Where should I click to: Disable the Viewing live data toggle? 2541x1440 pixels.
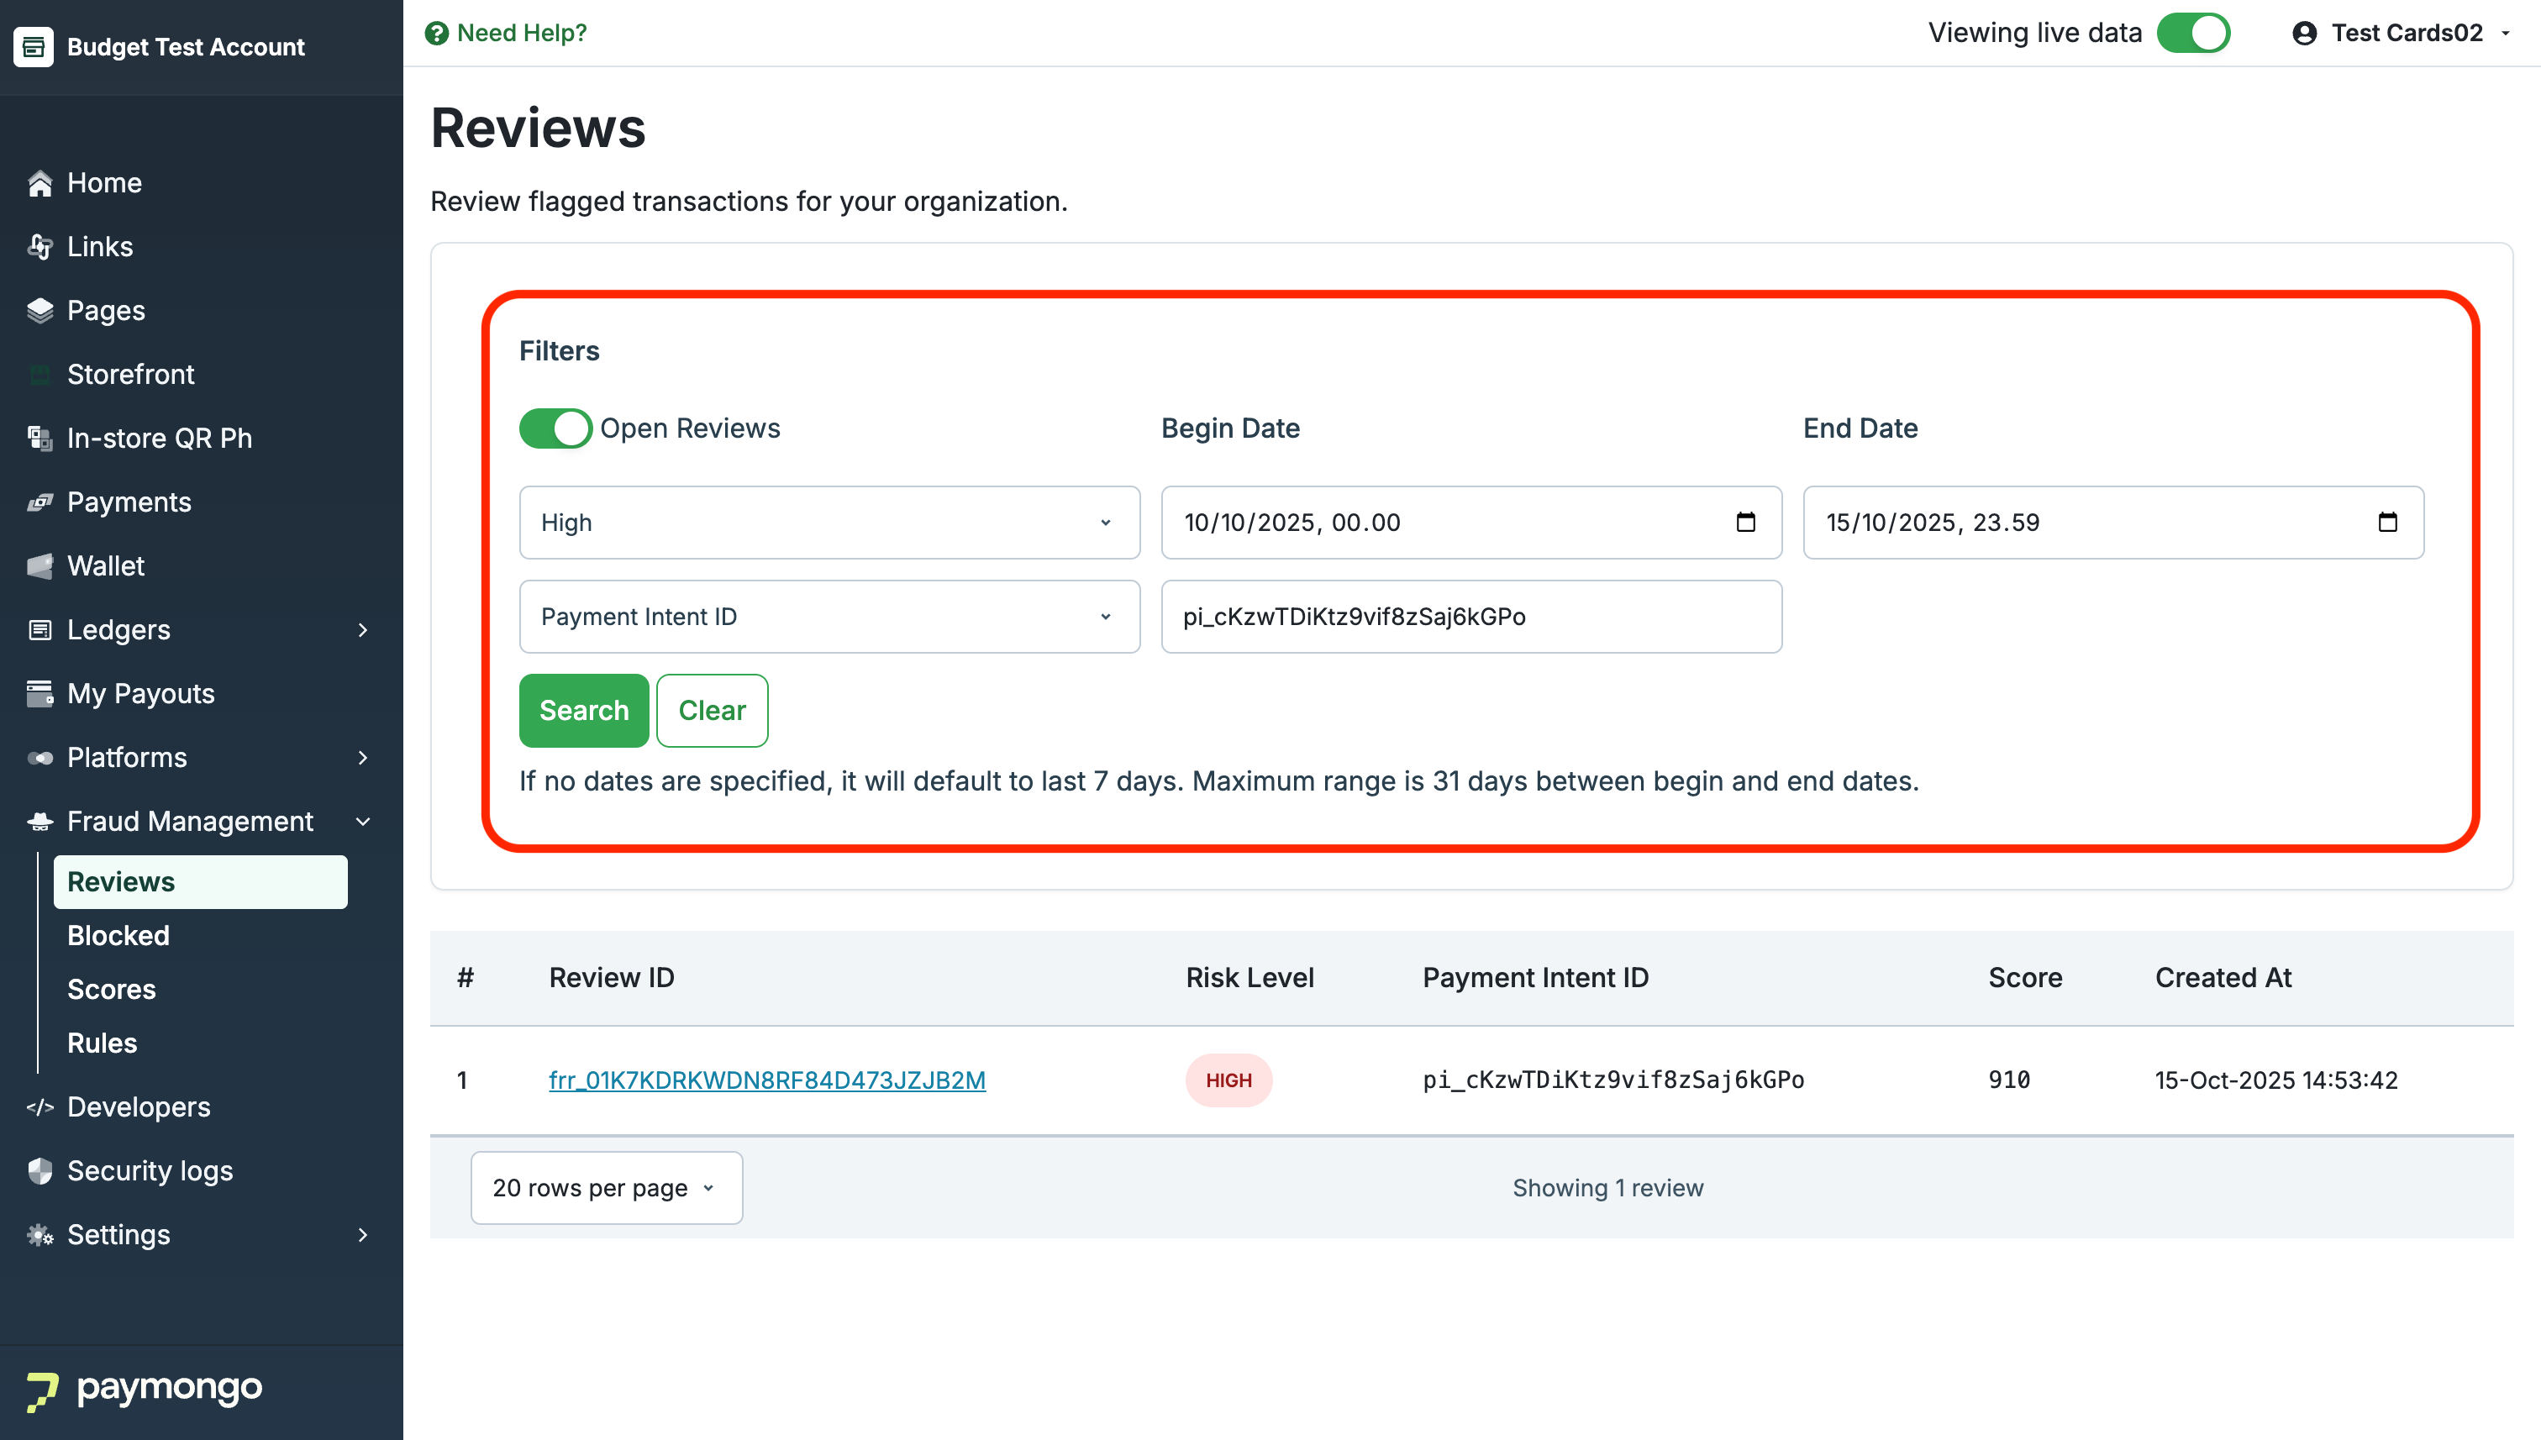(2193, 33)
